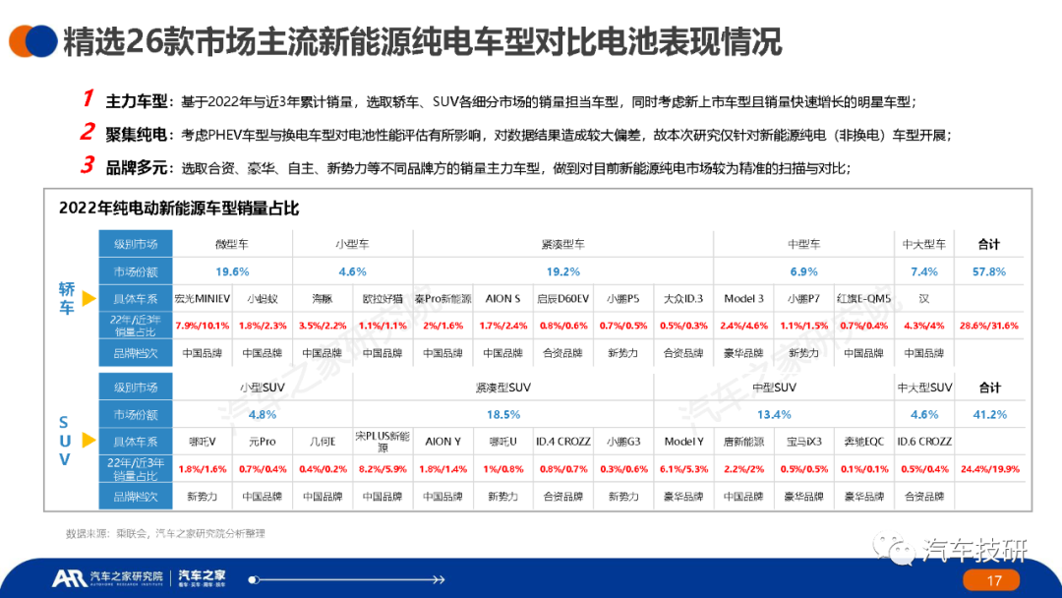The image size is (1062, 598).
Task: Select the table heading 2022年纯电动新能源车型销量占比
Action: pyautogui.click(x=179, y=208)
